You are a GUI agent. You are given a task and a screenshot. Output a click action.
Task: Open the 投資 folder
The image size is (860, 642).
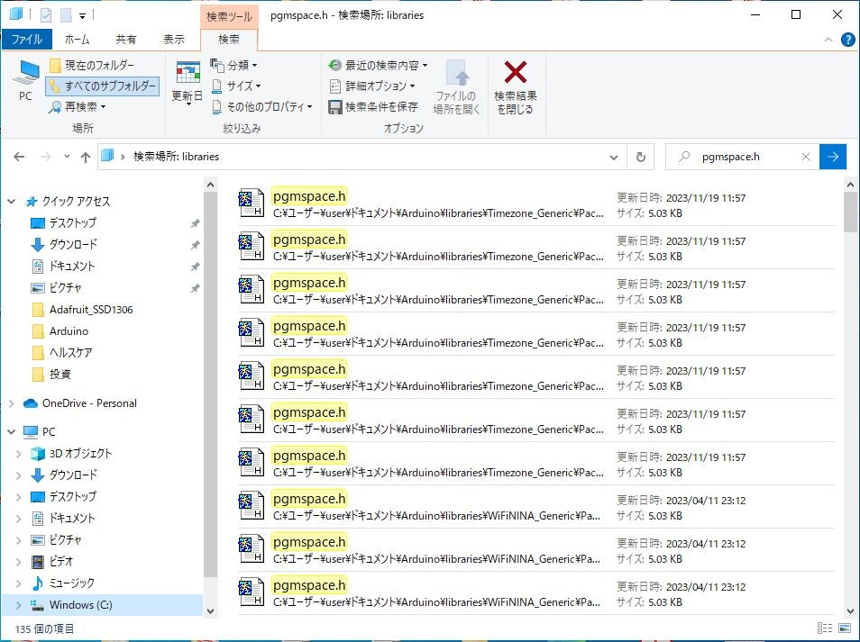pos(59,375)
